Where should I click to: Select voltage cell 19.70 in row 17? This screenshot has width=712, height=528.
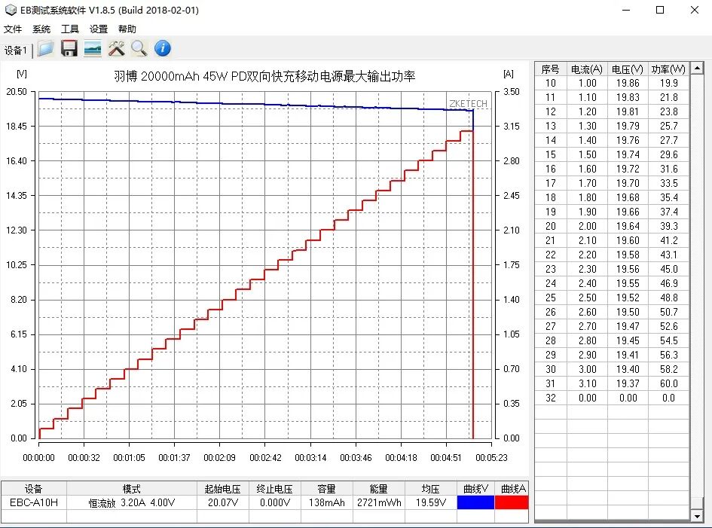click(628, 183)
